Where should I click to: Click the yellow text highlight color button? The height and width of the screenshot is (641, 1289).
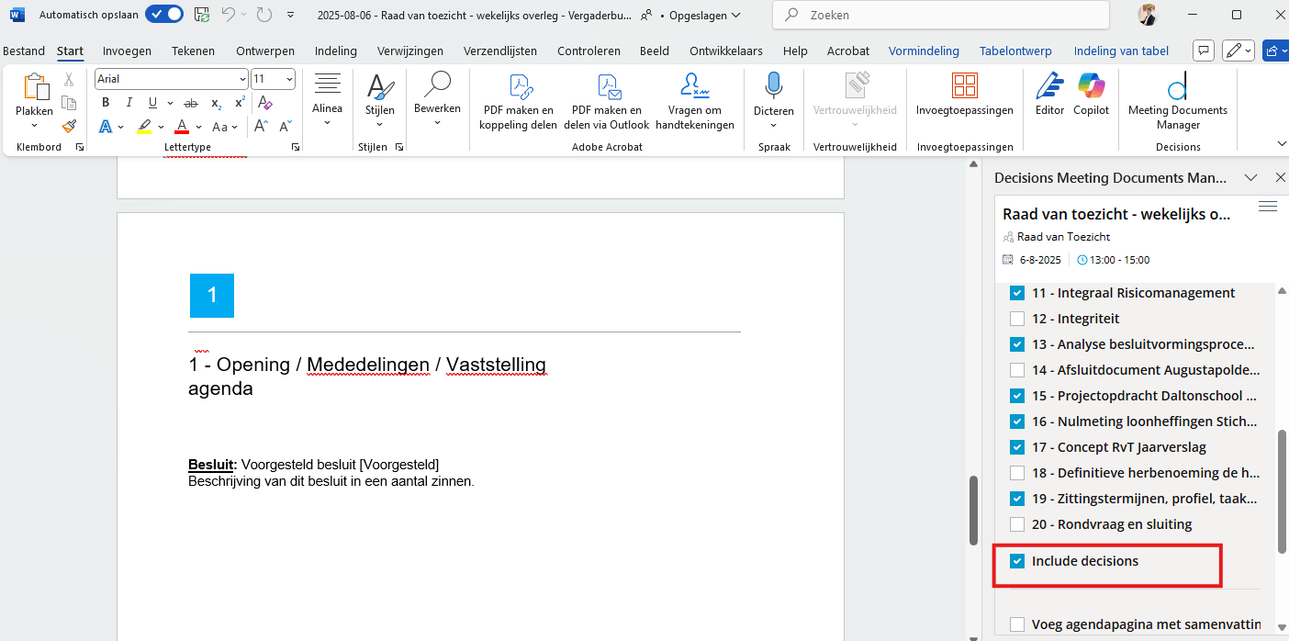[x=144, y=127]
